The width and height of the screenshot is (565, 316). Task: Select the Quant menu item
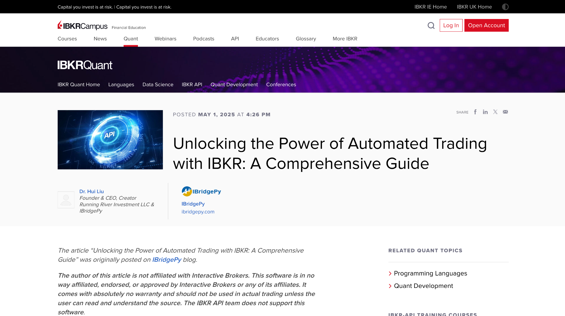131,39
